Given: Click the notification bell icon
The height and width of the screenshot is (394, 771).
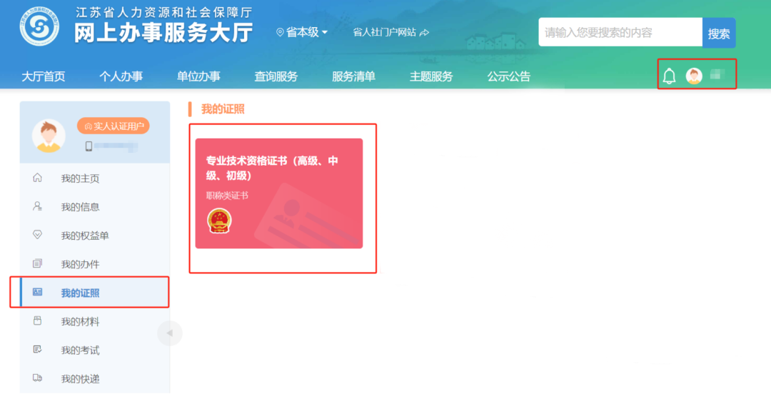Looking at the screenshot, I should coord(669,76).
